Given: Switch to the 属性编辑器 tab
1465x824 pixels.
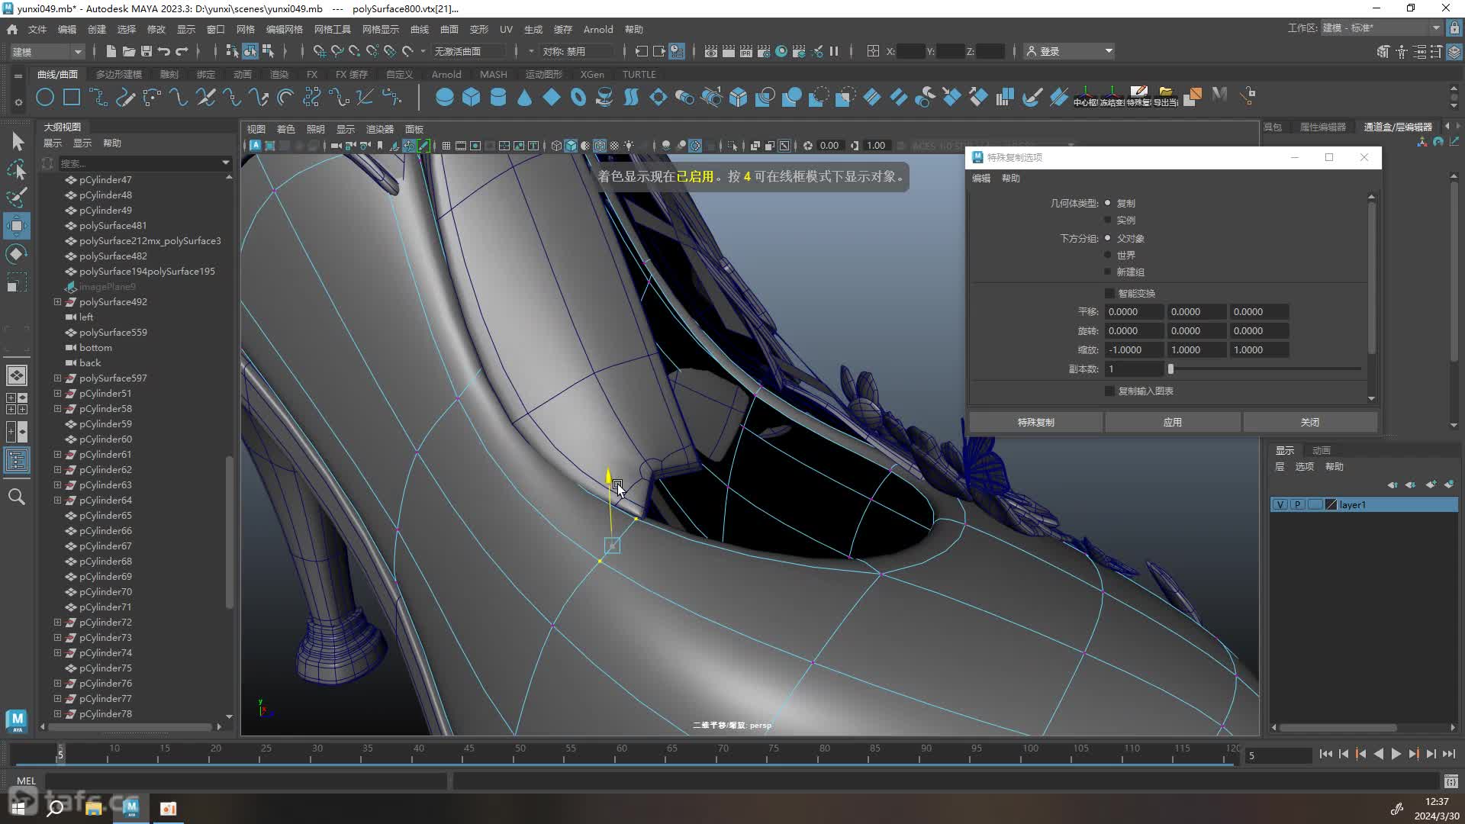Looking at the screenshot, I should click(1322, 127).
